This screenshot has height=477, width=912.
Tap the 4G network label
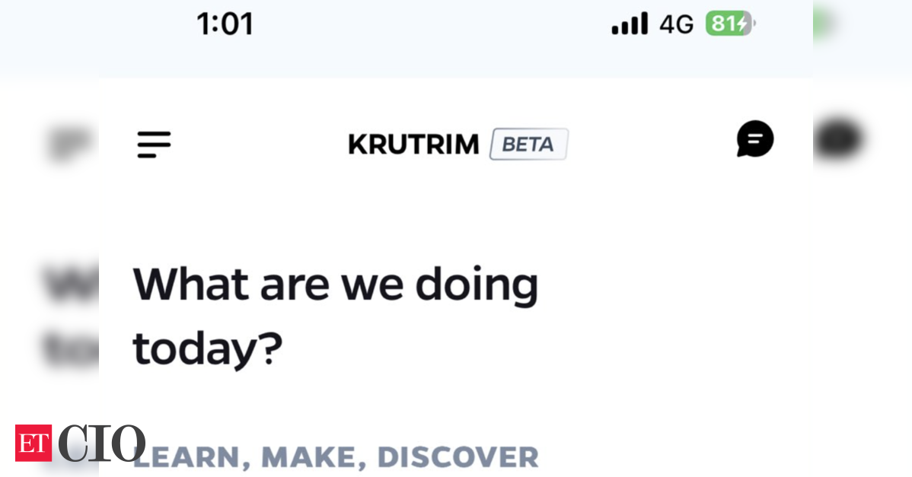click(x=677, y=24)
